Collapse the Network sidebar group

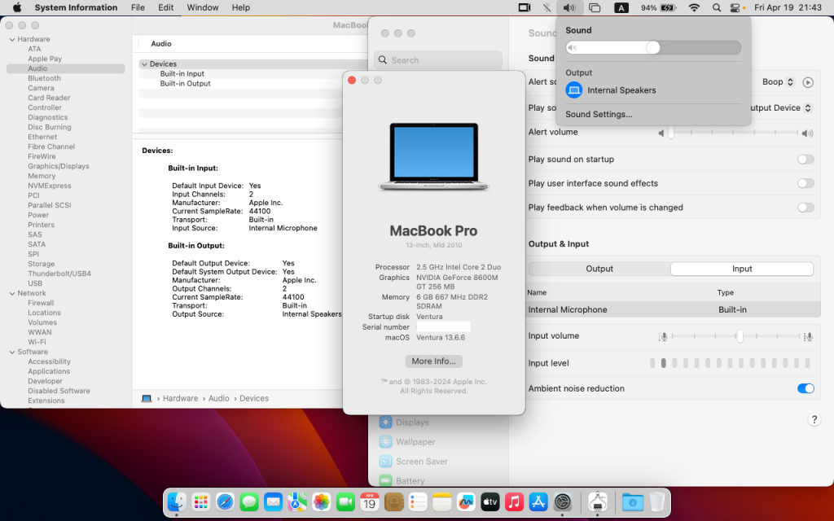pos(11,293)
